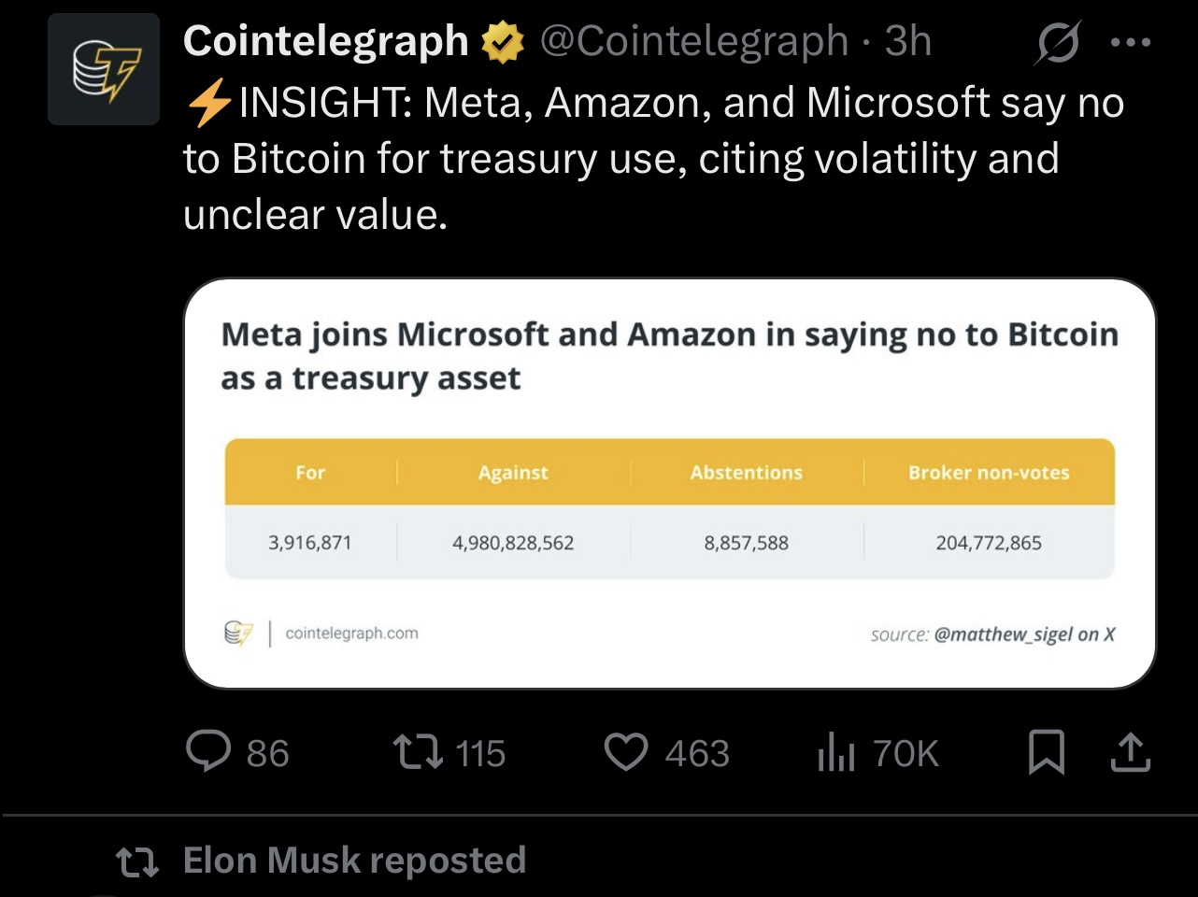Click the Elon Musk reposted label
Viewport: 1198px width, 897px height.
pos(355,861)
